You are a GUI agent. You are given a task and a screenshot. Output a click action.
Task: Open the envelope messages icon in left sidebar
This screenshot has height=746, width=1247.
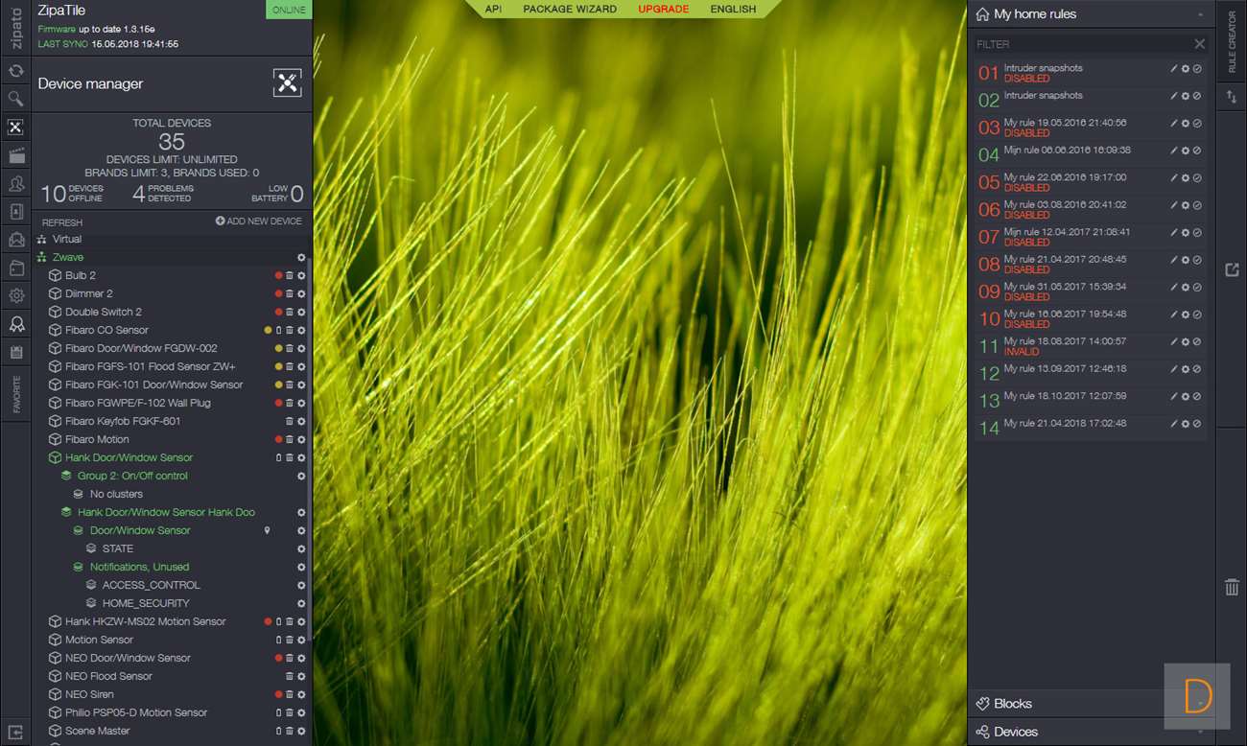tap(15, 240)
